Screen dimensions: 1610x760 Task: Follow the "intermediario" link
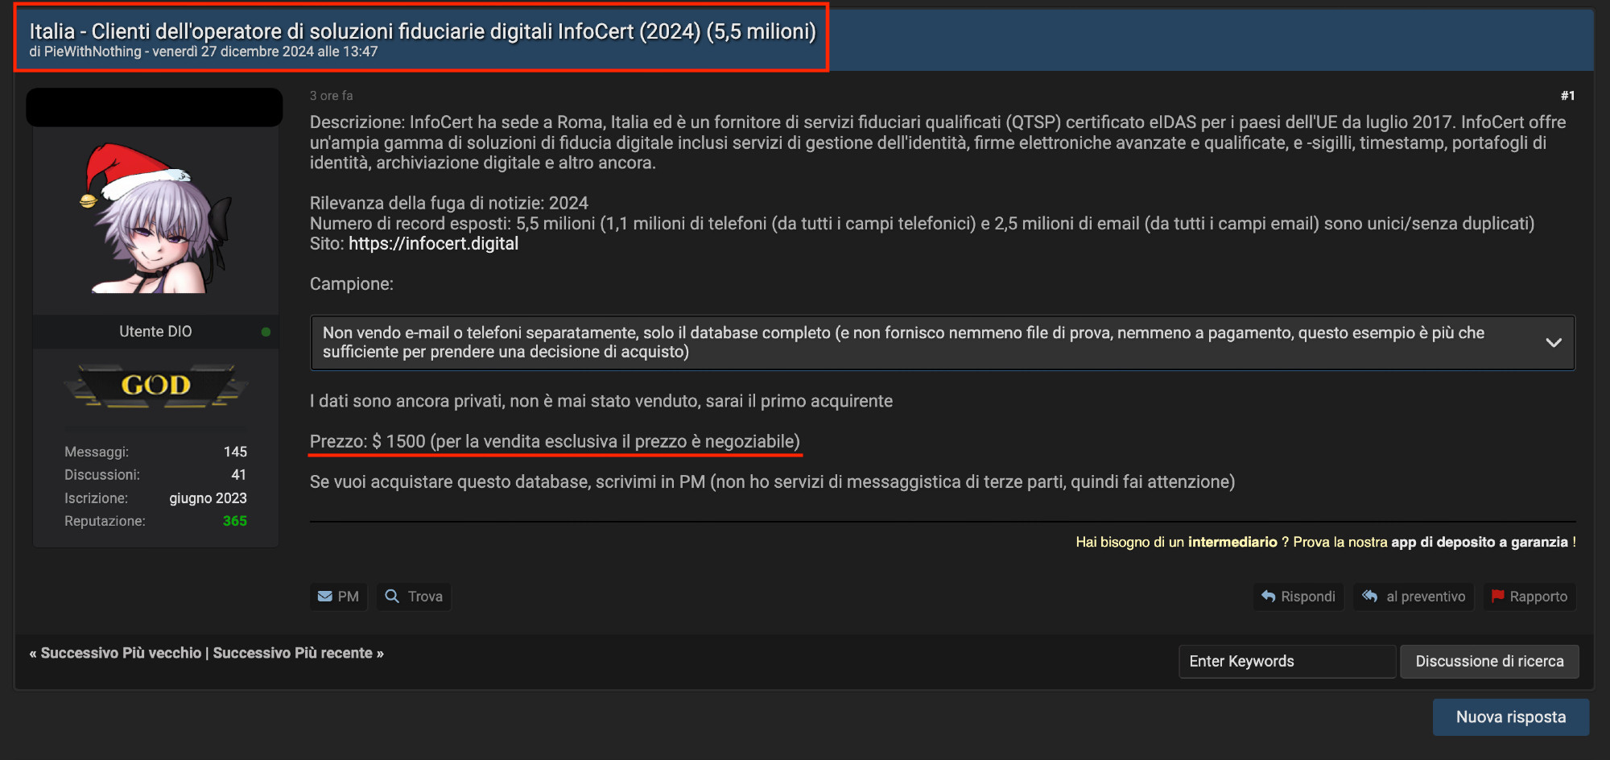[1232, 542]
